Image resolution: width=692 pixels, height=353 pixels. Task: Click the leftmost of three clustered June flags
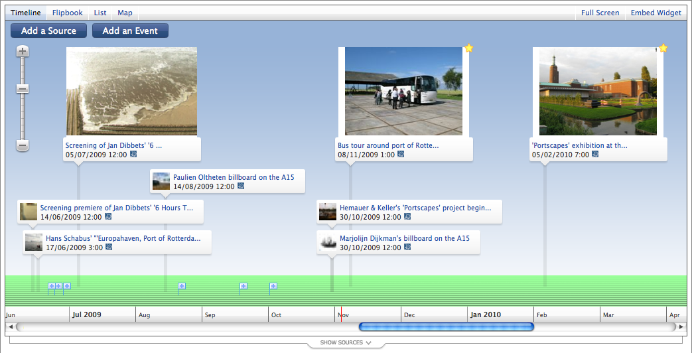(x=52, y=287)
